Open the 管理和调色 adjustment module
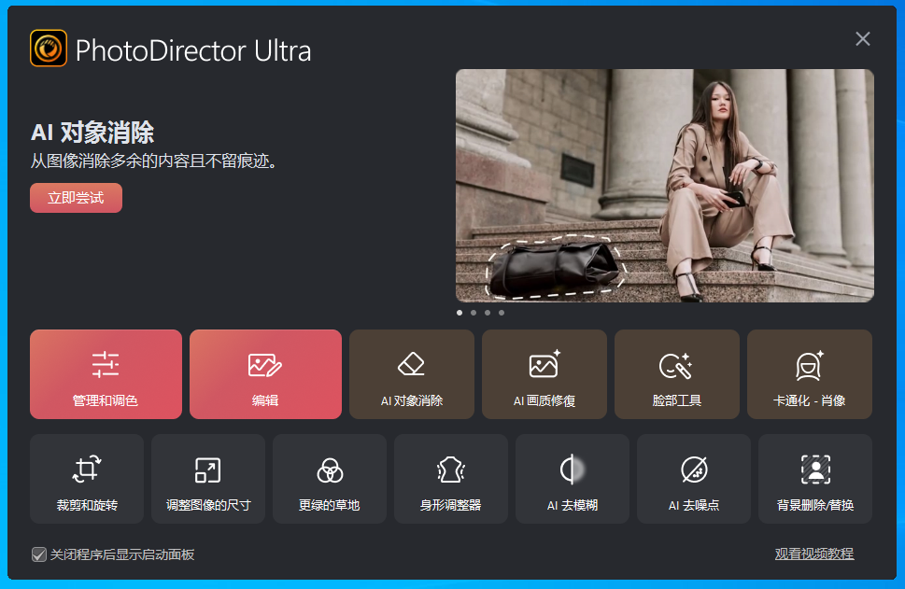The height and width of the screenshot is (589, 905). (x=106, y=374)
